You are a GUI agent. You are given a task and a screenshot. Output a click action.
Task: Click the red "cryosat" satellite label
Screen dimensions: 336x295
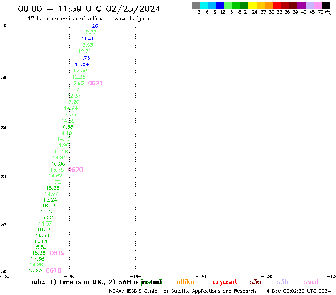tap(225, 282)
